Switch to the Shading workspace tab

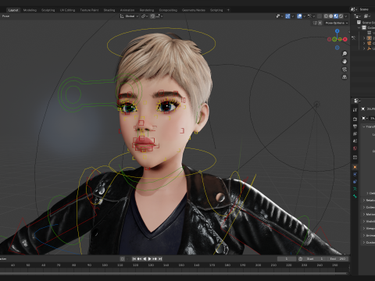[109, 10]
